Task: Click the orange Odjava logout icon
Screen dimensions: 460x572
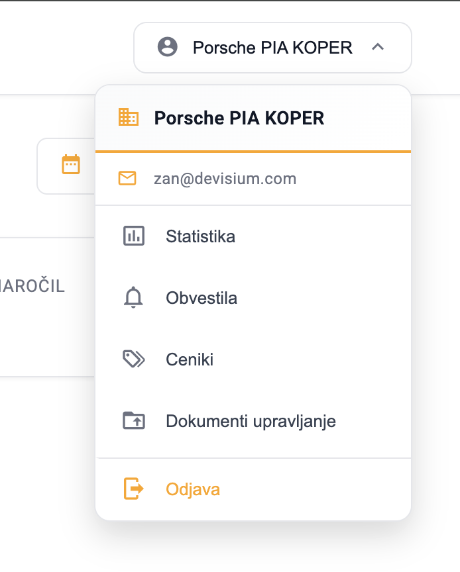Action: coord(133,489)
